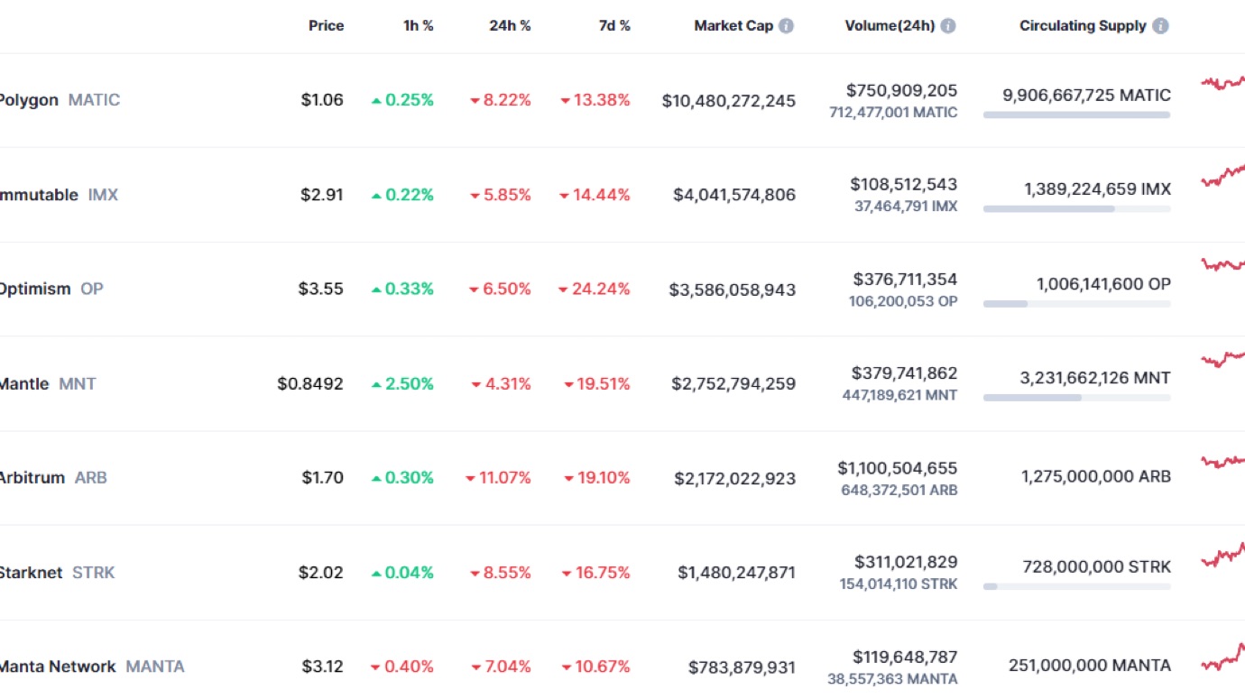Sort by 7d % column header
The width and height of the screenshot is (1245, 699).
(614, 26)
